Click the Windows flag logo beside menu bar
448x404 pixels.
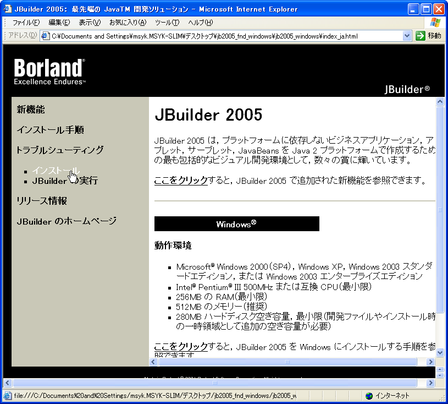(x=435, y=23)
